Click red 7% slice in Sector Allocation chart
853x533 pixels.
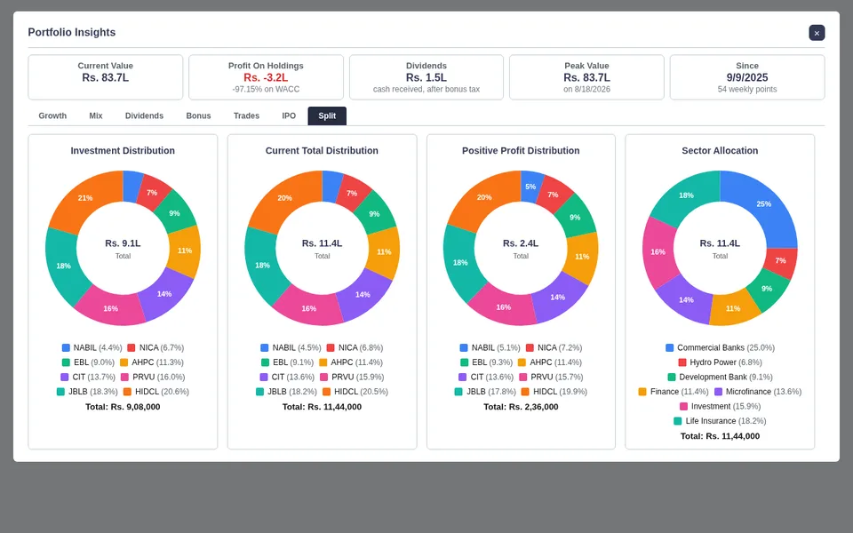pos(780,260)
